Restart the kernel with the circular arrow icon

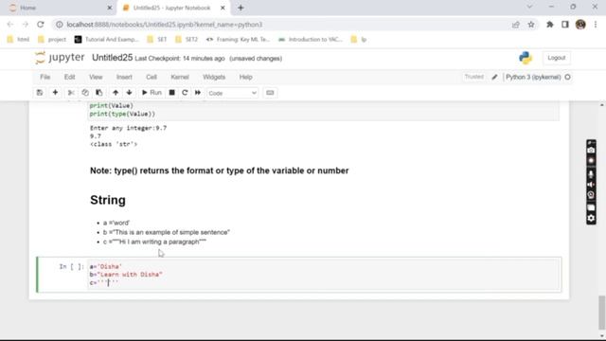pos(185,93)
